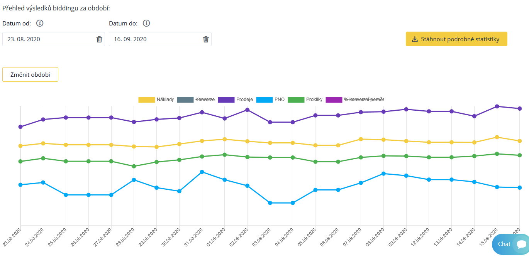Viewport: 529px width, 258px height.
Task: Click download icon on Stáhnout statistiky button
Action: coord(415,39)
